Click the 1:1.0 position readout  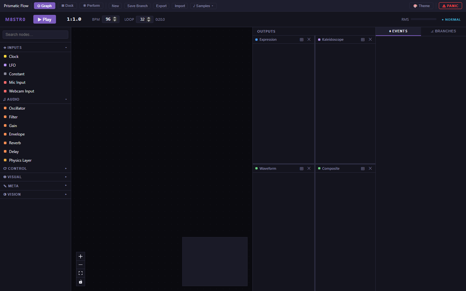point(74,19)
